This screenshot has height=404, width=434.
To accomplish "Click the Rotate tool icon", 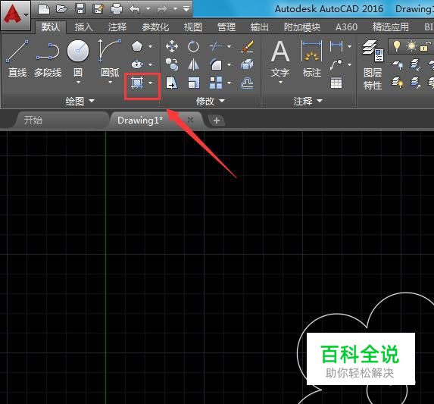I will [x=193, y=46].
